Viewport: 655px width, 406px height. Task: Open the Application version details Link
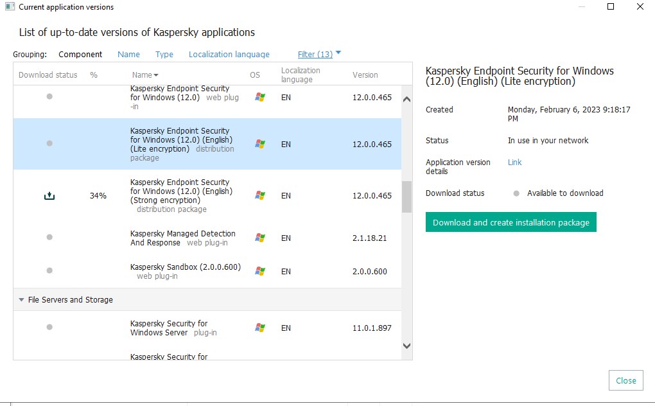click(514, 163)
